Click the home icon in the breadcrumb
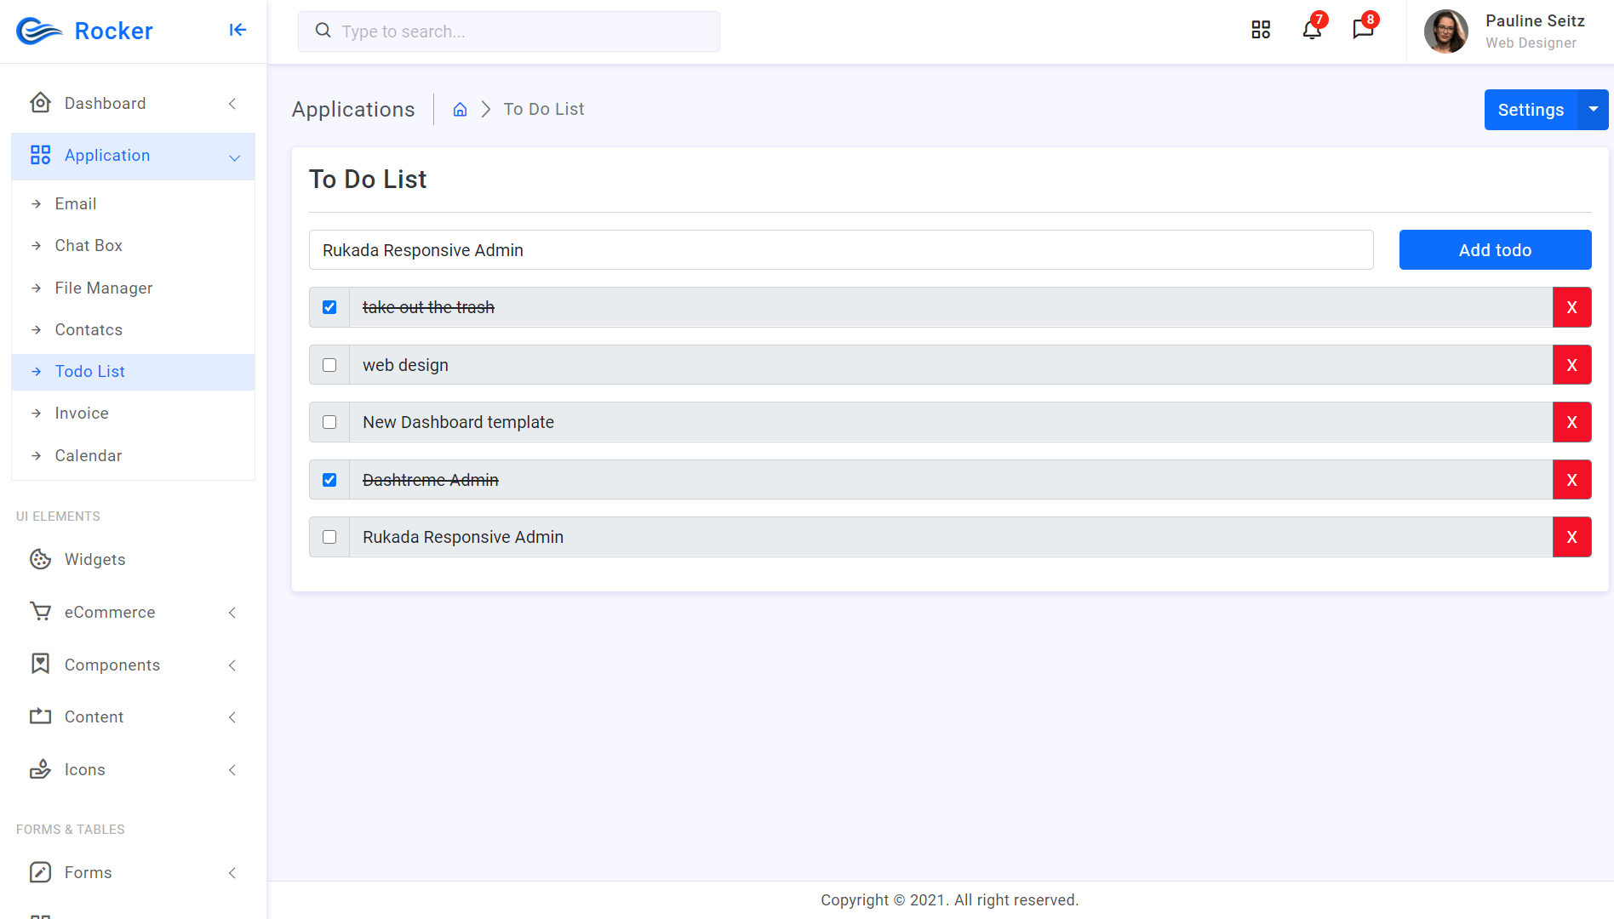This screenshot has height=919, width=1614. 460,109
